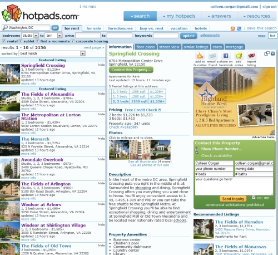Switch to the floor plans tab
The height and width of the screenshot is (255, 278).
pyautogui.click(x=146, y=47)
